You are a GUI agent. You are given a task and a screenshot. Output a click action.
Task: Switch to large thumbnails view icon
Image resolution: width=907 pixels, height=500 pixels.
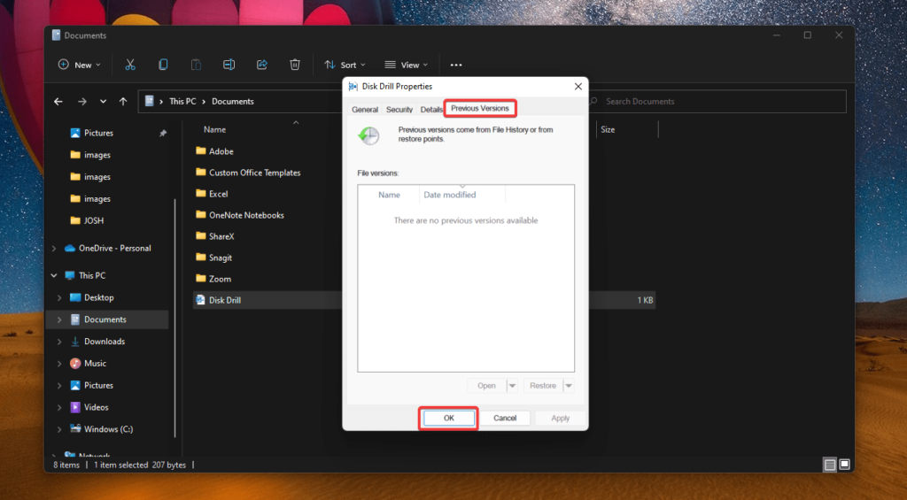[x=845, y=465]
